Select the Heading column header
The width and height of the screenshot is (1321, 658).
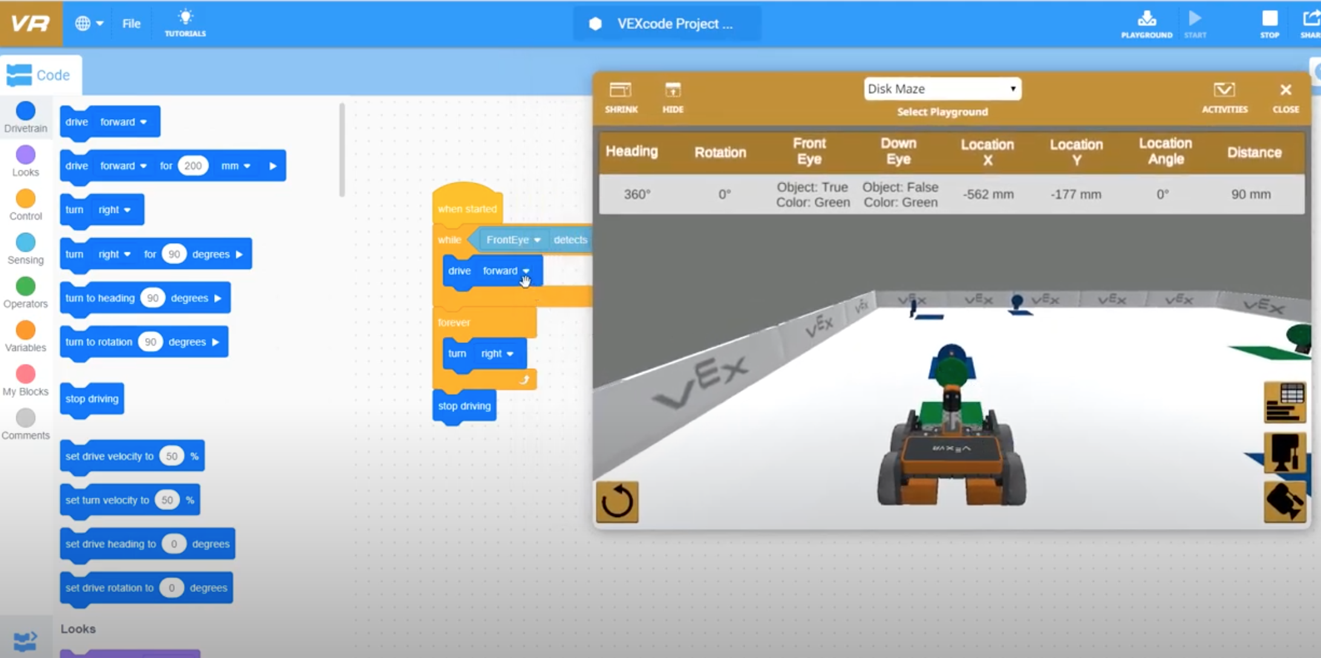pos(631,151)
